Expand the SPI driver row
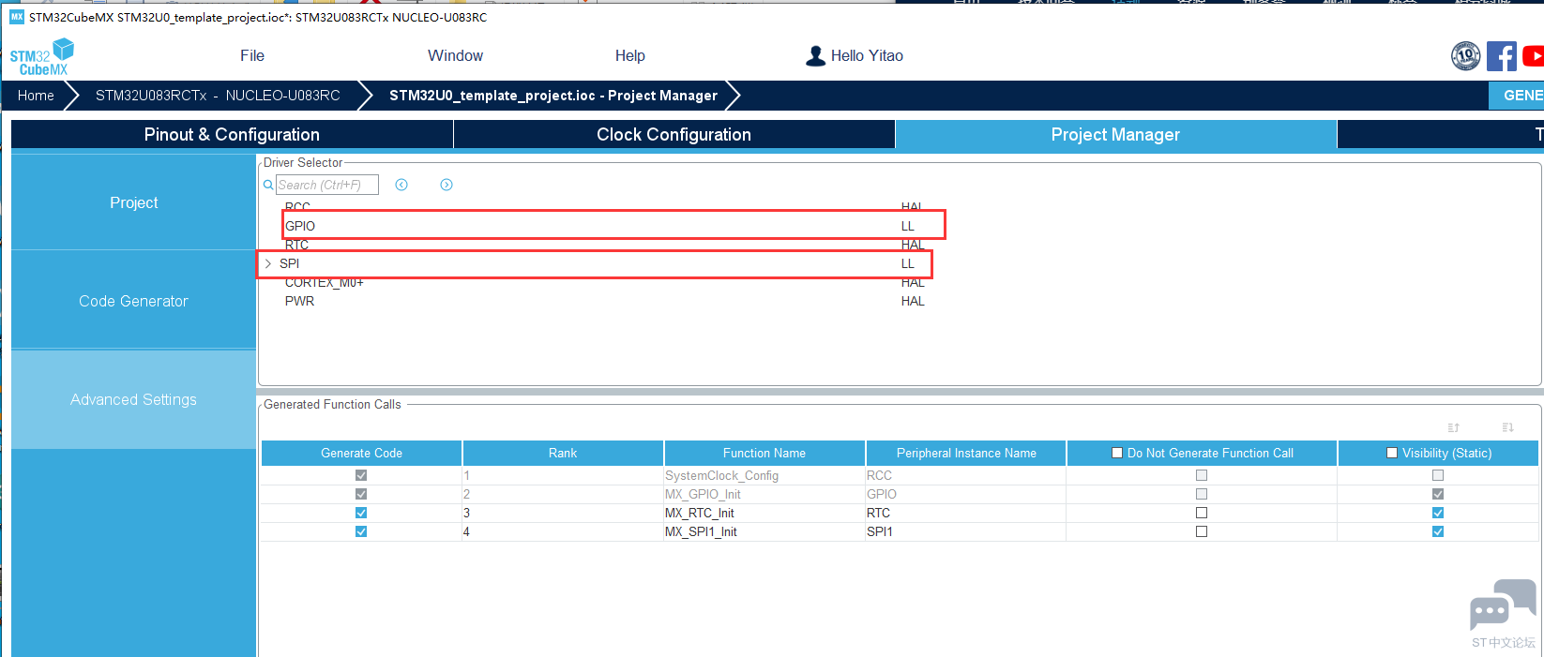This screenshot has width=1544, height=657. point(268,263)
